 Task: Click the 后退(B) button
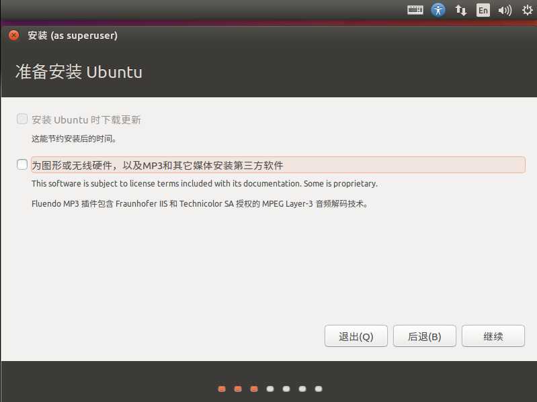tap(424, 336)
